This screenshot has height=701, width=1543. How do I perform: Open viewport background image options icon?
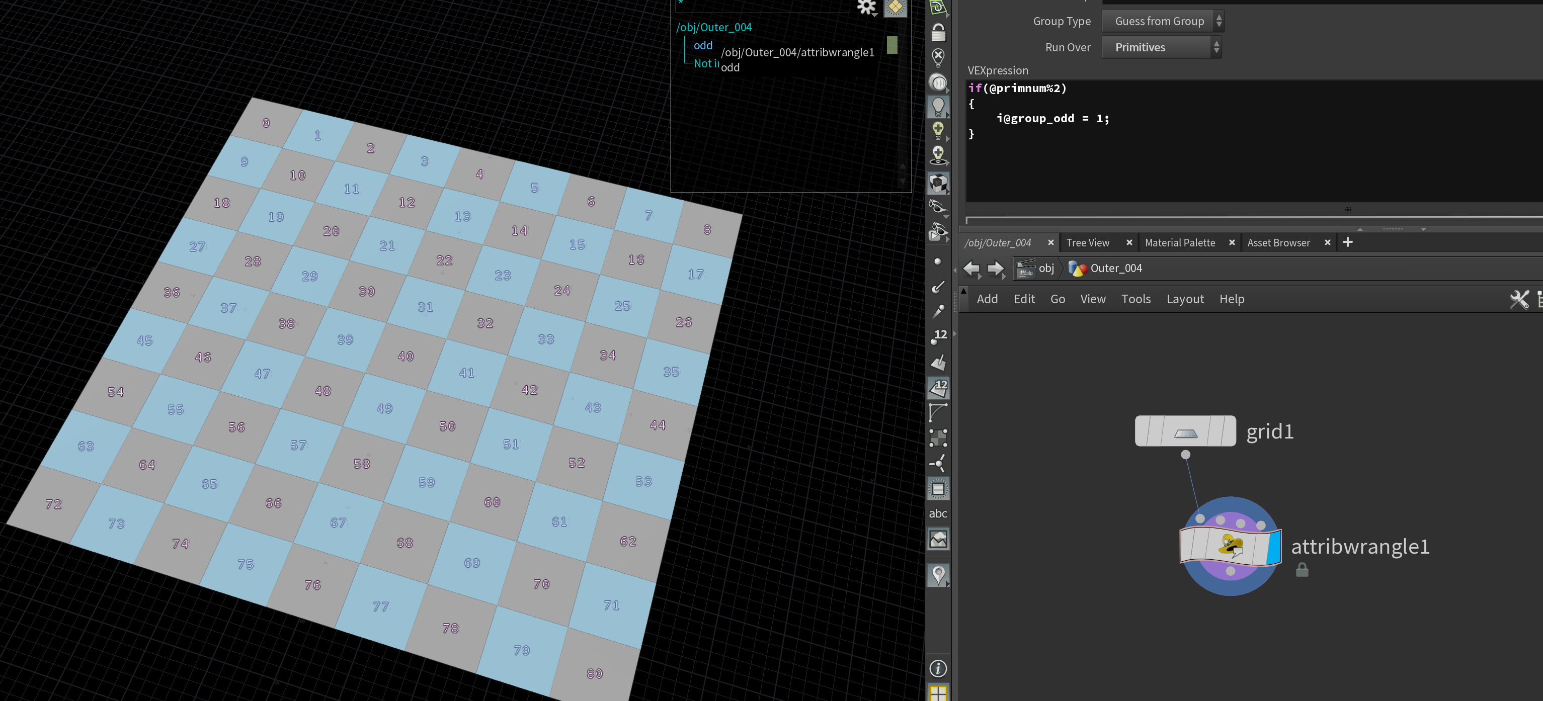pos(938,539)
